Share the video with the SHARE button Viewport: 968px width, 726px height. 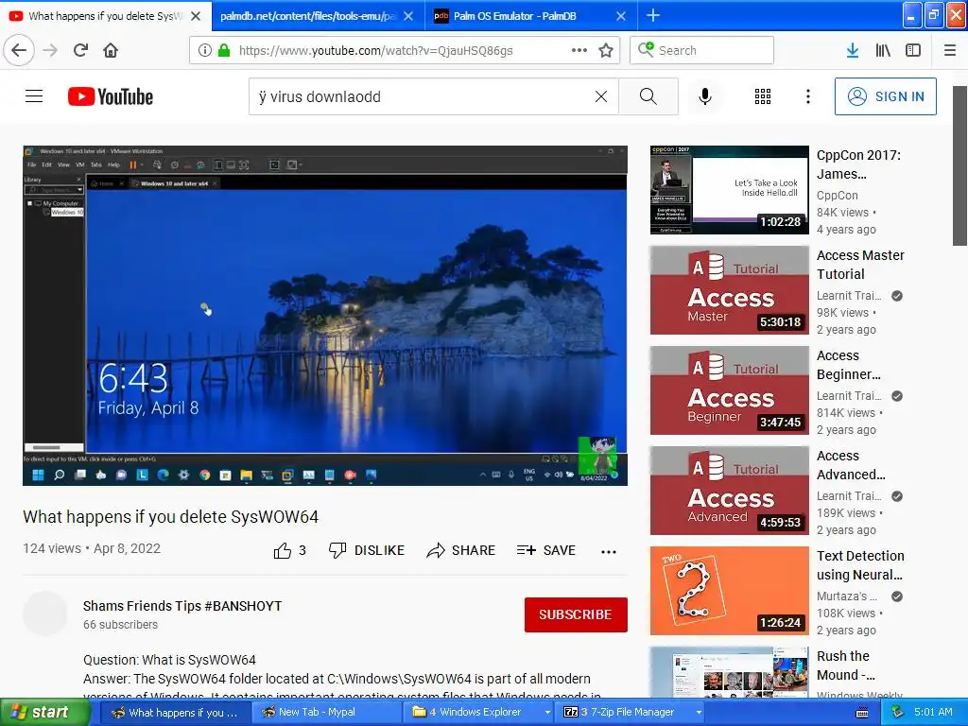pyautogui.click(x=460, y=550)
